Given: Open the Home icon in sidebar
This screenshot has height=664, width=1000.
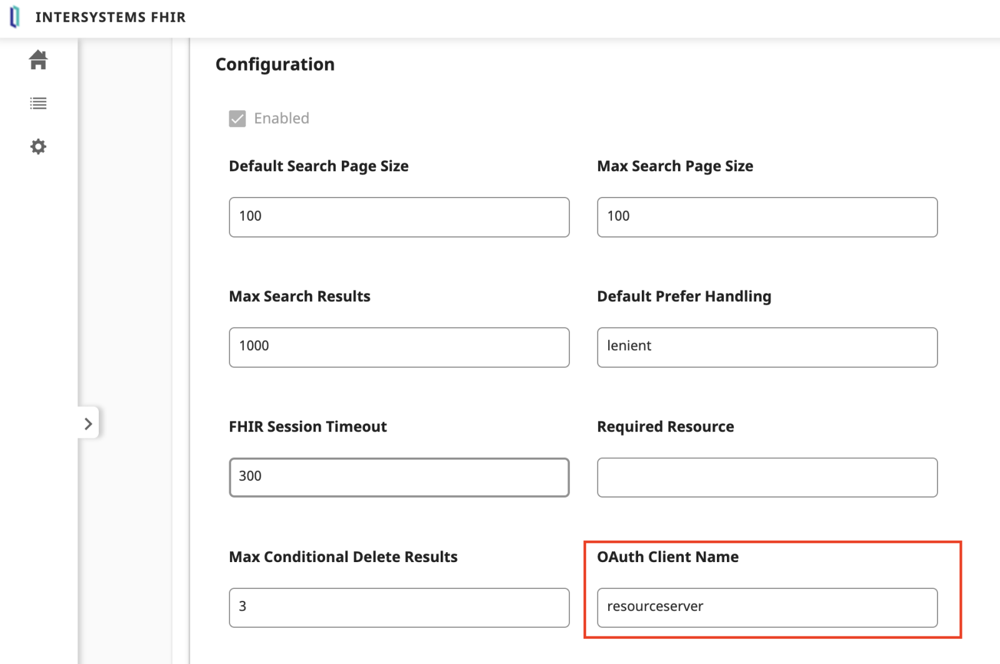Looking at the screenshot, I should pos(38,59).
